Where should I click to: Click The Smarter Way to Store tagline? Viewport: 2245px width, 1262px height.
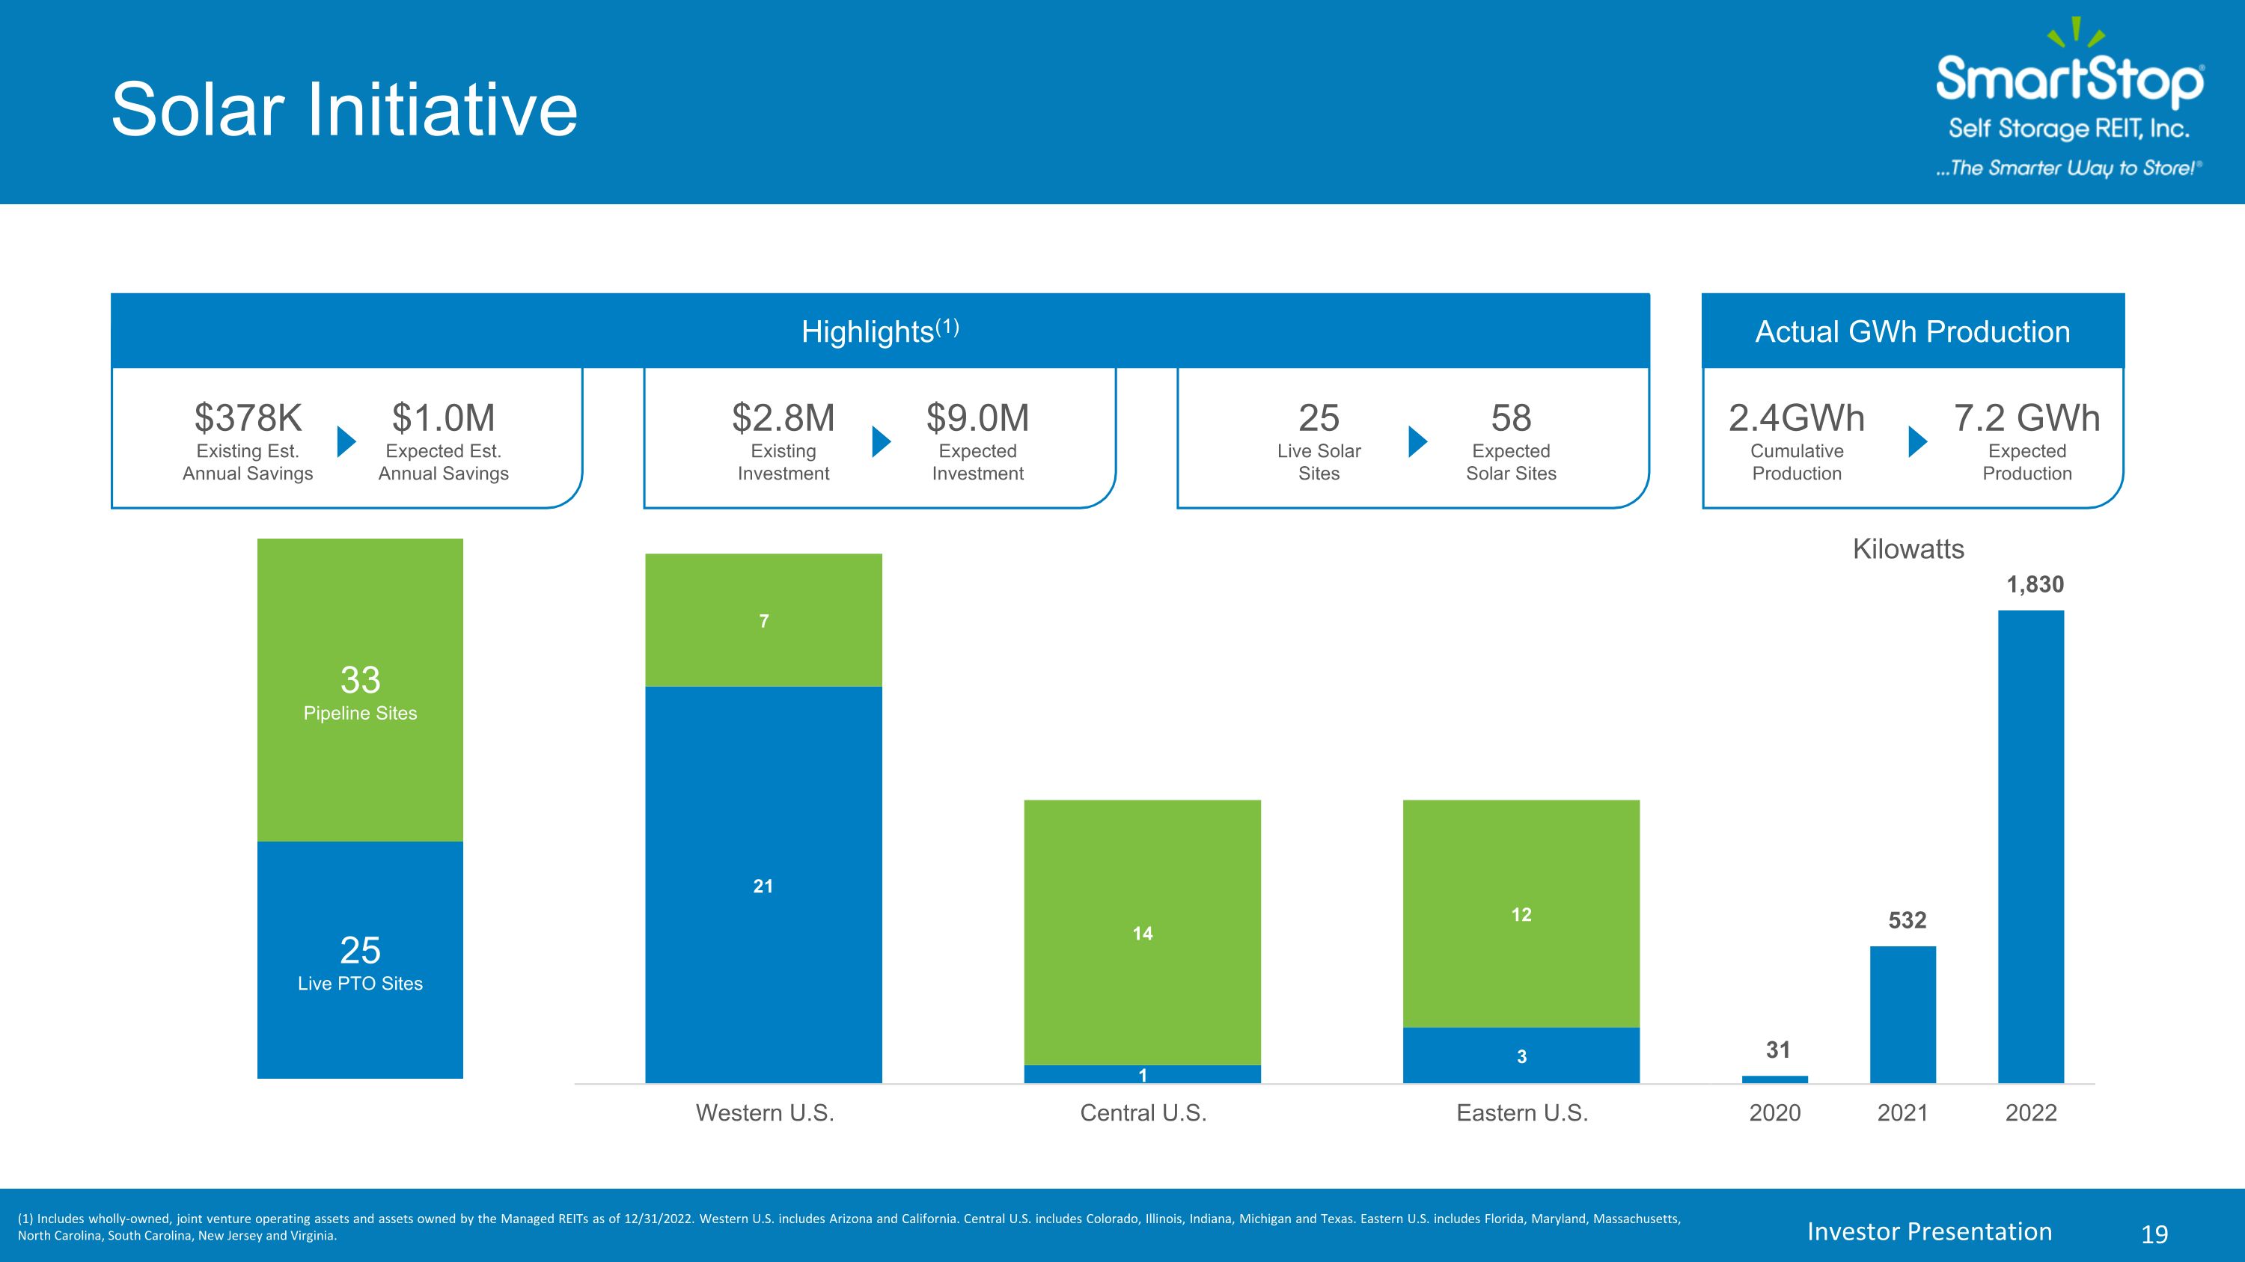(x=2069, y=168)
